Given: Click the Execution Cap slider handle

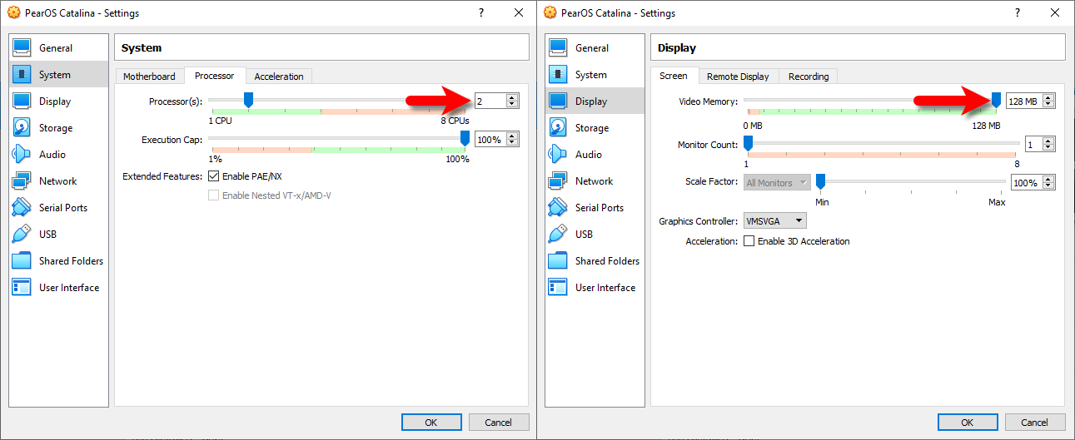Looking at the screenshot, I should (465, 139).
